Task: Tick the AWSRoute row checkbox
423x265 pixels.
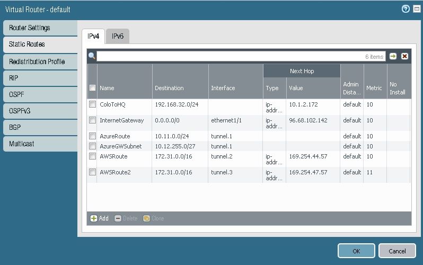Action: click(x=92, y=156)
